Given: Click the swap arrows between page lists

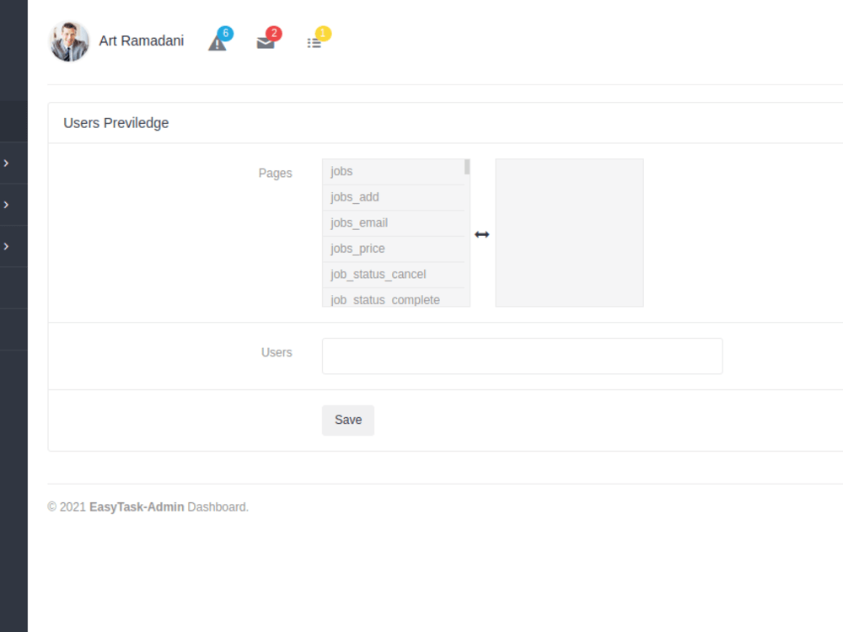Looking at the screenshot, I should [481, 234].
